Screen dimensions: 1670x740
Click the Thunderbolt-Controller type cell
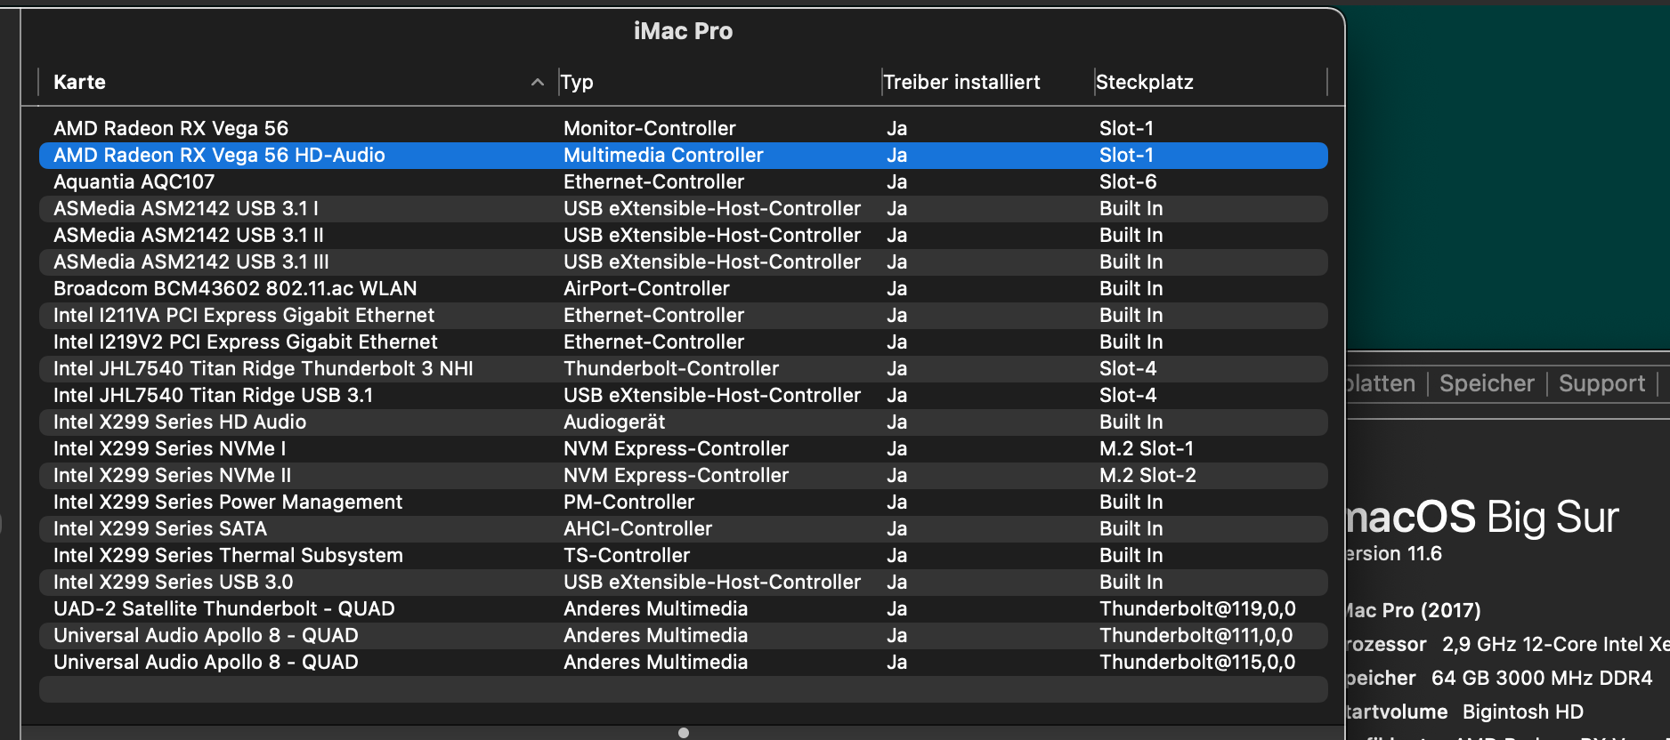pos(671,368)
